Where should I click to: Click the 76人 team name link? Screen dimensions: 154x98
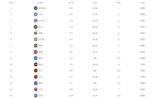pos(41,15)
